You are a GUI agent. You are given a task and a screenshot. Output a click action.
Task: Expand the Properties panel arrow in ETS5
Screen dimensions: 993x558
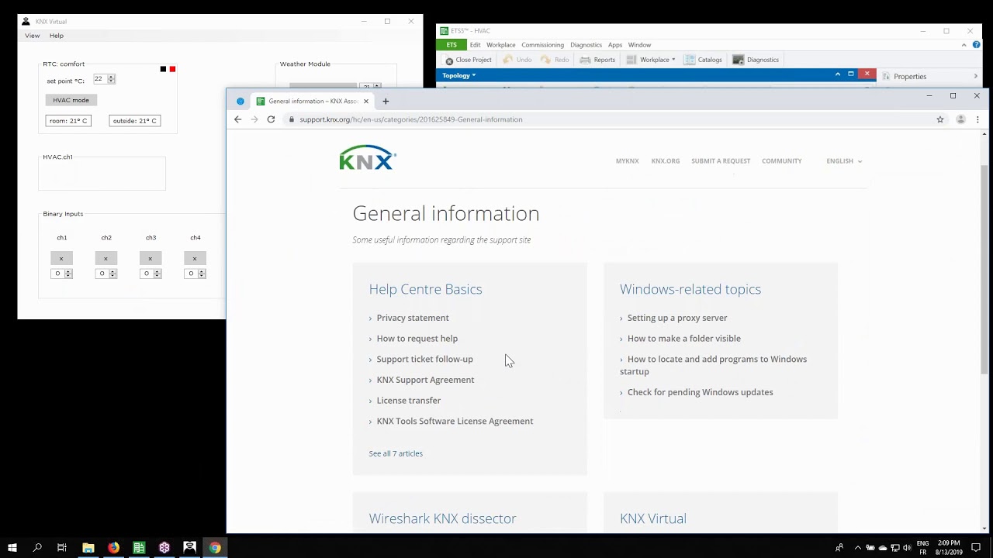tap(975, 76)
